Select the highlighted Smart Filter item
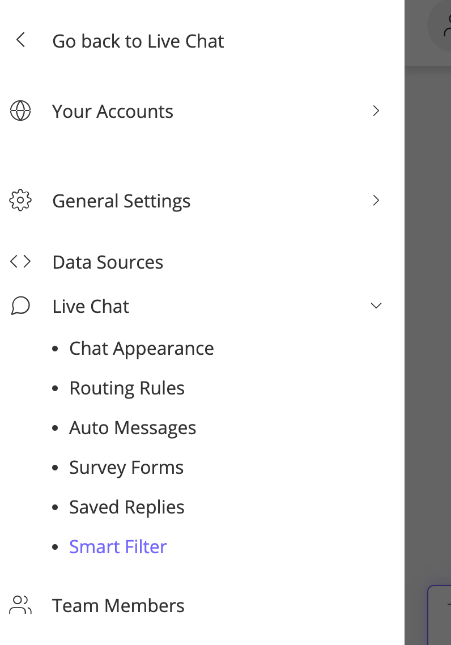This screenshot has height=645, width=451. click(118, 546)
